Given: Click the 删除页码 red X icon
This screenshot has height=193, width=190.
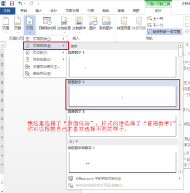Looking at the screenshot, I should tap(28, 73).
